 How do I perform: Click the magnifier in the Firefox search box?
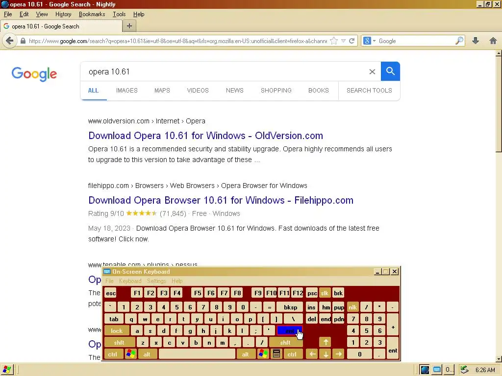coord(459,41)
